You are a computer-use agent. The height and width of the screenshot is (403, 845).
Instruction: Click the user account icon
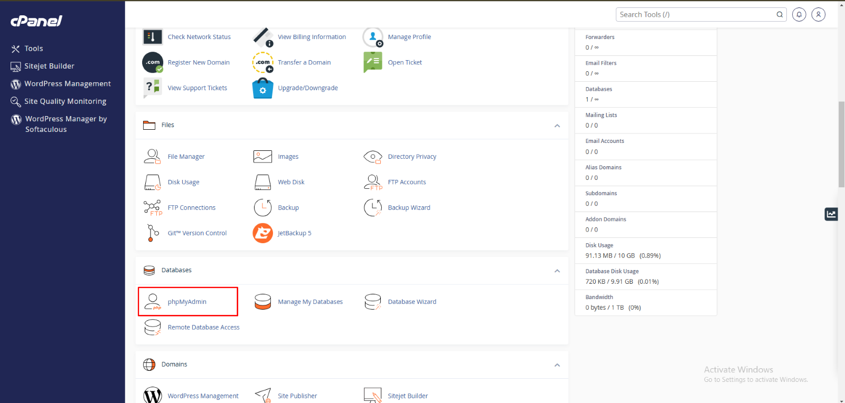[x=818, y=15]
